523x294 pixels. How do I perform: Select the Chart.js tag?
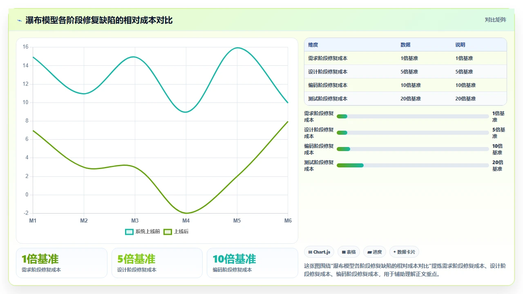[x=320, y=252]
